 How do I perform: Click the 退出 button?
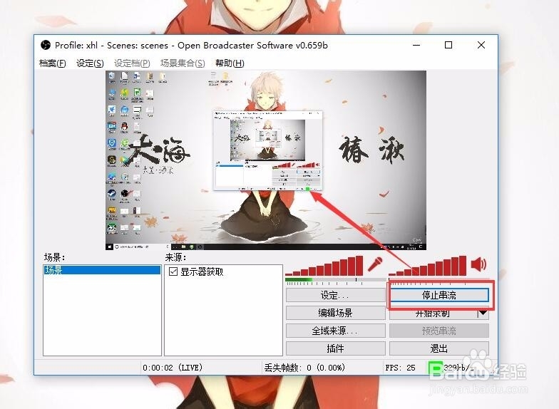pos(439,348)
